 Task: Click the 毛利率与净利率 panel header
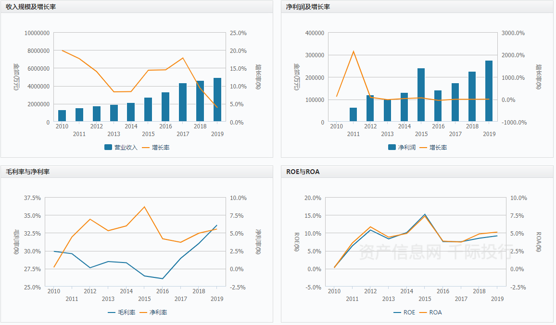[28, 172]
